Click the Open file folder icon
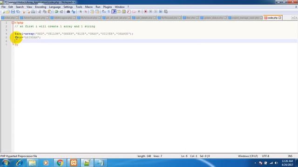 click(8, 12)
